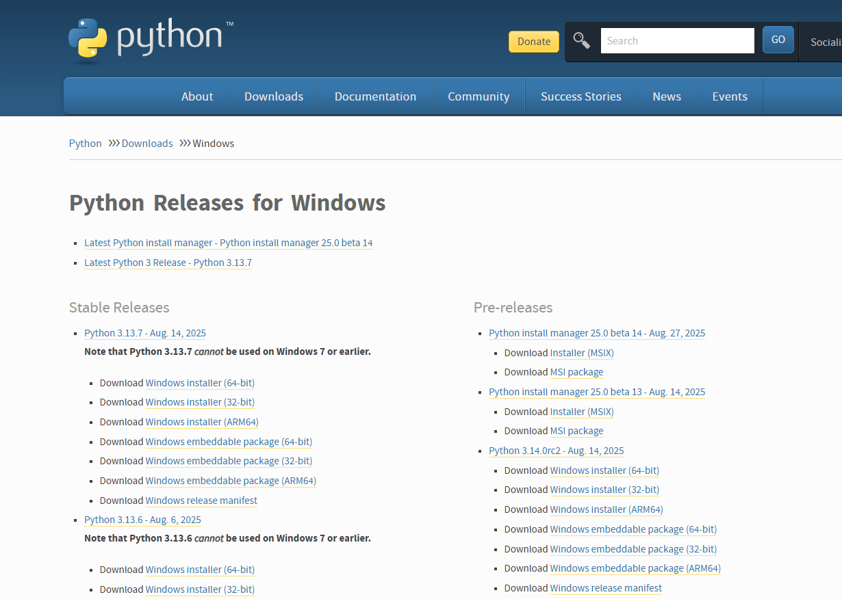The height and width of the screenshot is (599, 842).
Task: Open the Documentation navigation menu
Action: click(375, 96)
